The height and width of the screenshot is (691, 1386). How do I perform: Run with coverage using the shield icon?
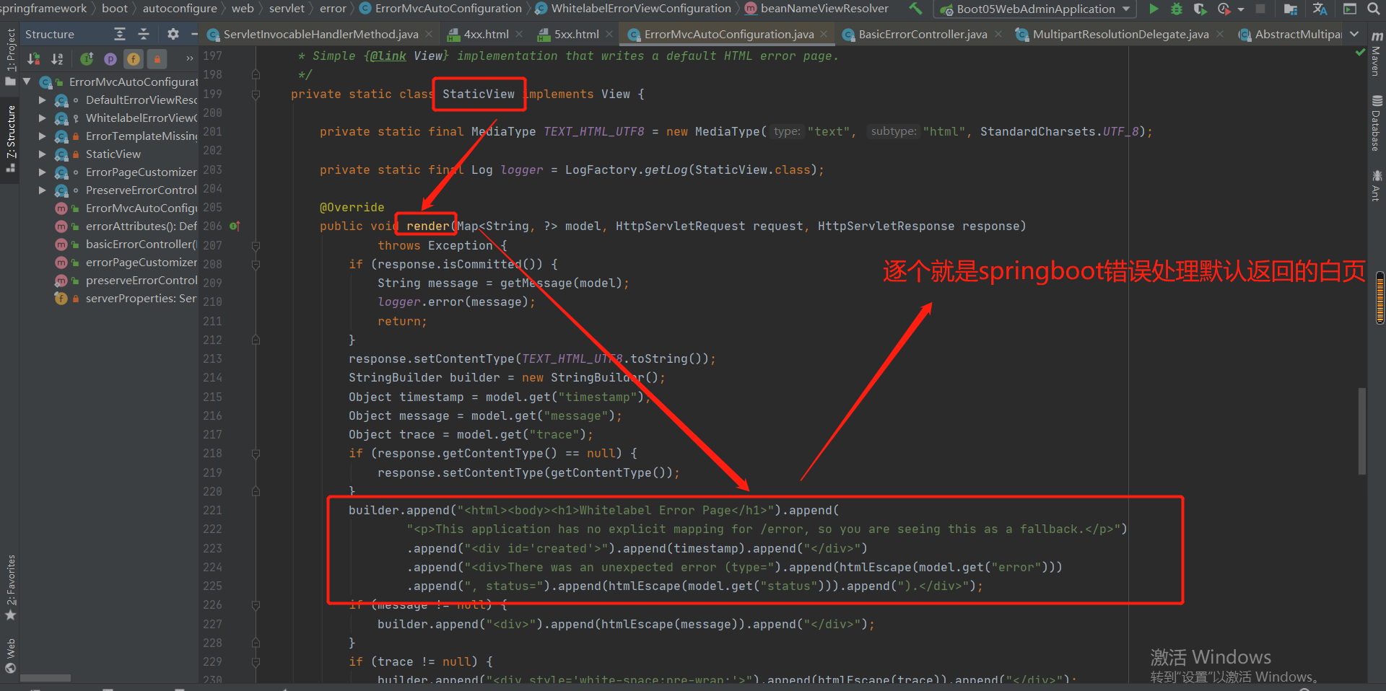coord(1200,9)
